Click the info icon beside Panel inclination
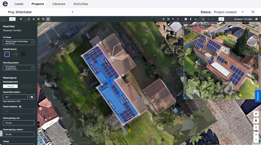Screen dimensions: 261x145 click(20, 107)
